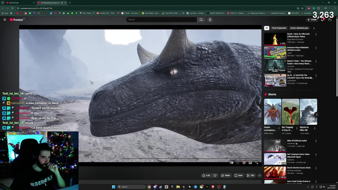Open the Windows Start menu

pyautogui.click(x=114, y=187)
